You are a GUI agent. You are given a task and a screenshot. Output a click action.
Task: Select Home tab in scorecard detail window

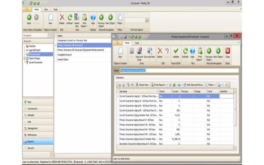click(127, 43)
